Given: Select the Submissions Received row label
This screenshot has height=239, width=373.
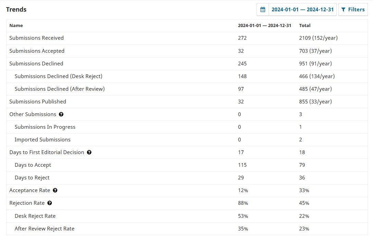Looking at the screenshot, I should [x=37, y=38].
